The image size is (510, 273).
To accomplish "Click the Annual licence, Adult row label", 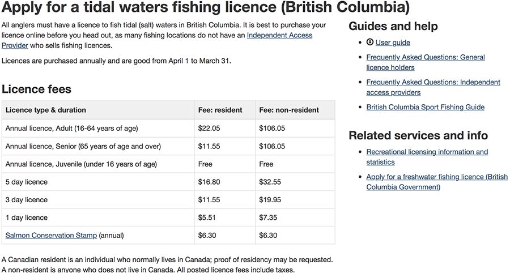I will pos(71,129).
